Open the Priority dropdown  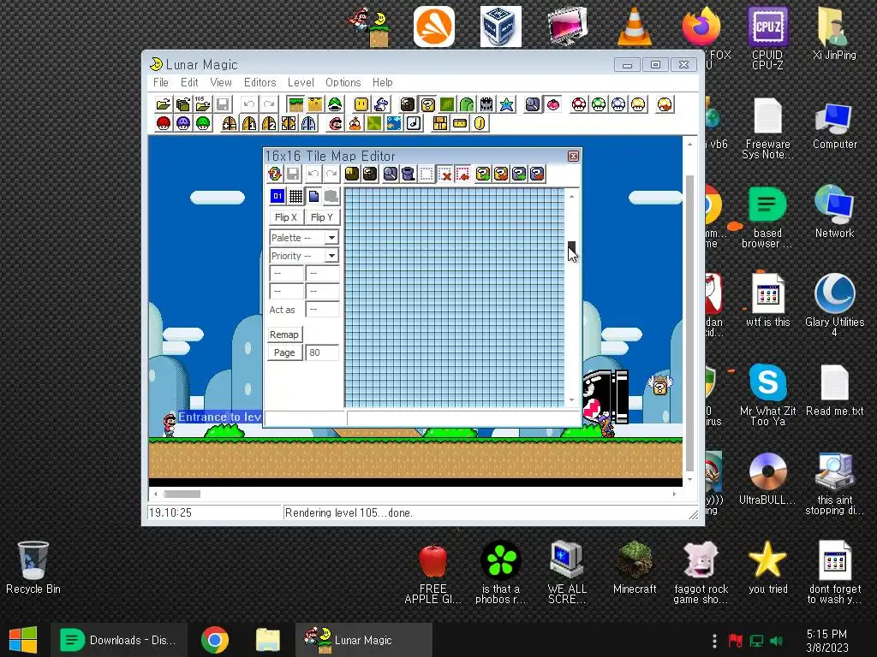[x=331, y=255]
